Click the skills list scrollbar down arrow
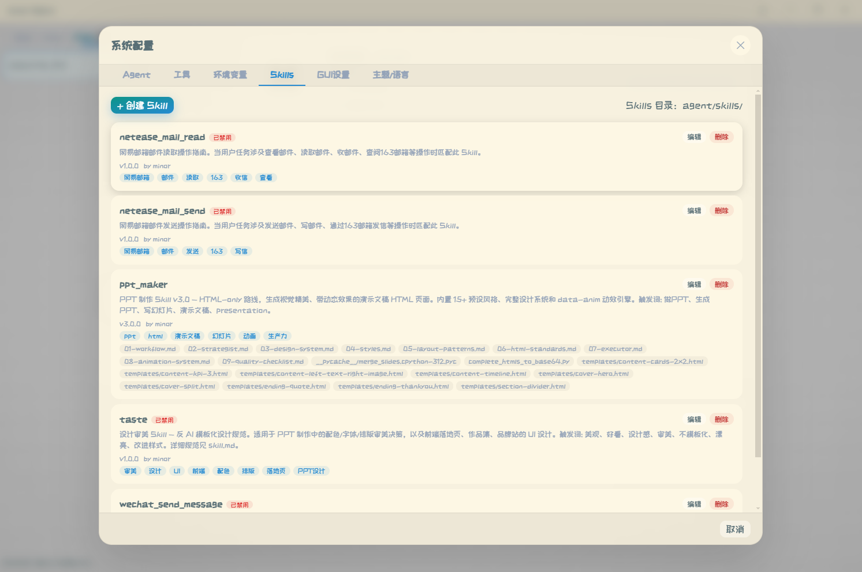This screenshot has height=572, width=862. click(758, 509)
